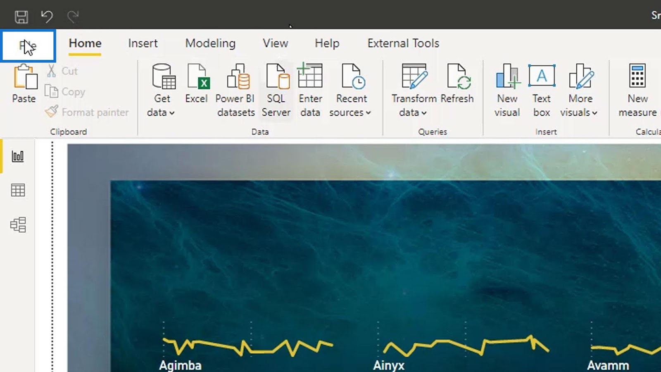This screenshot has height=372, width=661.
Task: Switch to Model relationships view in sidebar
Action: 18,225
